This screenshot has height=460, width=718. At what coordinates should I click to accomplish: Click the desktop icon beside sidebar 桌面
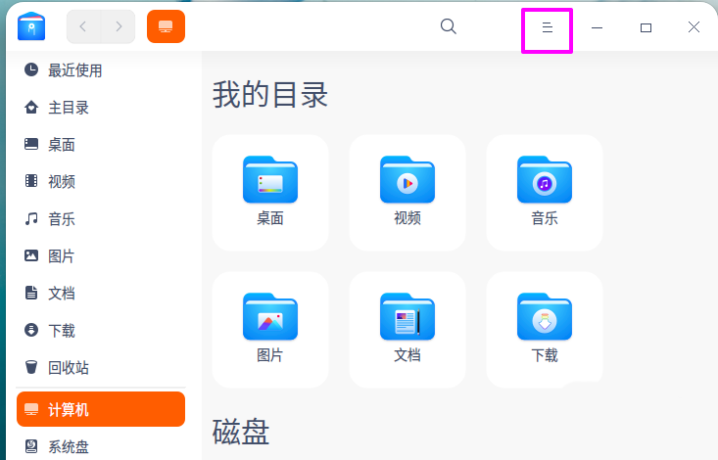point(31,144)
